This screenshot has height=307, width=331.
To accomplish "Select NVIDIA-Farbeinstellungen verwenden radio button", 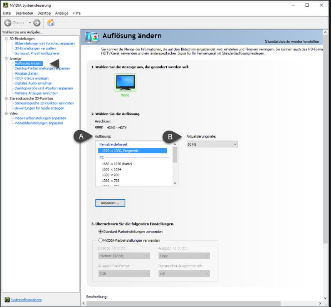I will pyautogui.click(x=101, y=240).
